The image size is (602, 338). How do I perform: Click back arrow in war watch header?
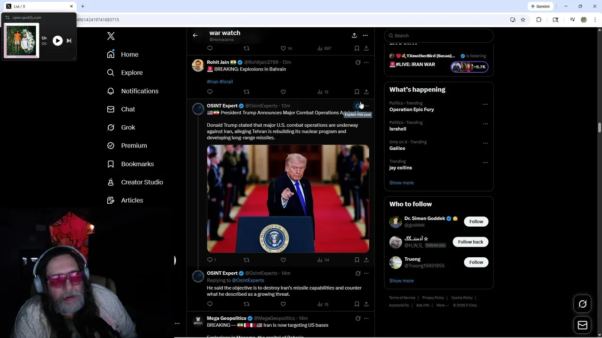coord(195,35)
